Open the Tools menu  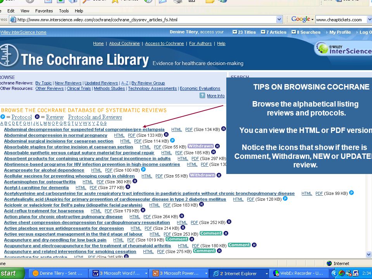(x=64, y=11)
